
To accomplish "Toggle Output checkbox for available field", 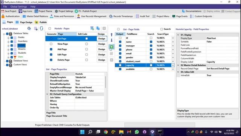I will (x=120, y=69).
